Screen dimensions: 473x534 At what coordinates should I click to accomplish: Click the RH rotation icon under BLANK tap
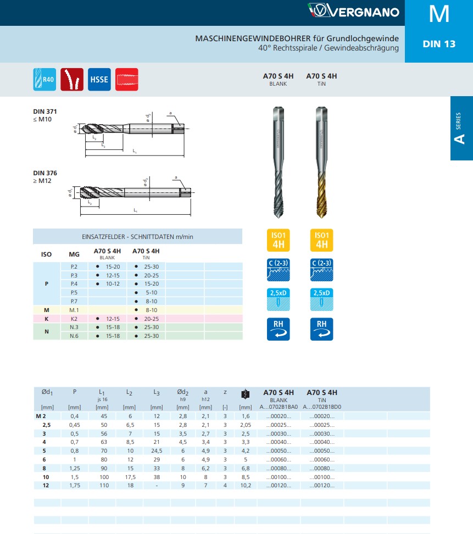[278, 329]
